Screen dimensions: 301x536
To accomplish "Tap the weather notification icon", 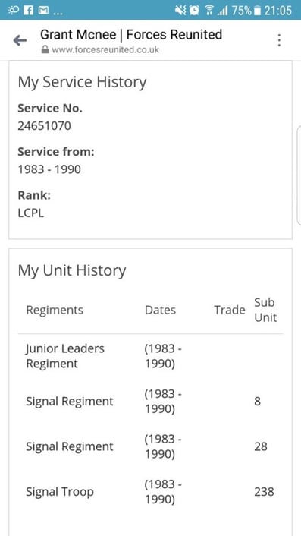I will pyautogui.click(x=14, y=11).
